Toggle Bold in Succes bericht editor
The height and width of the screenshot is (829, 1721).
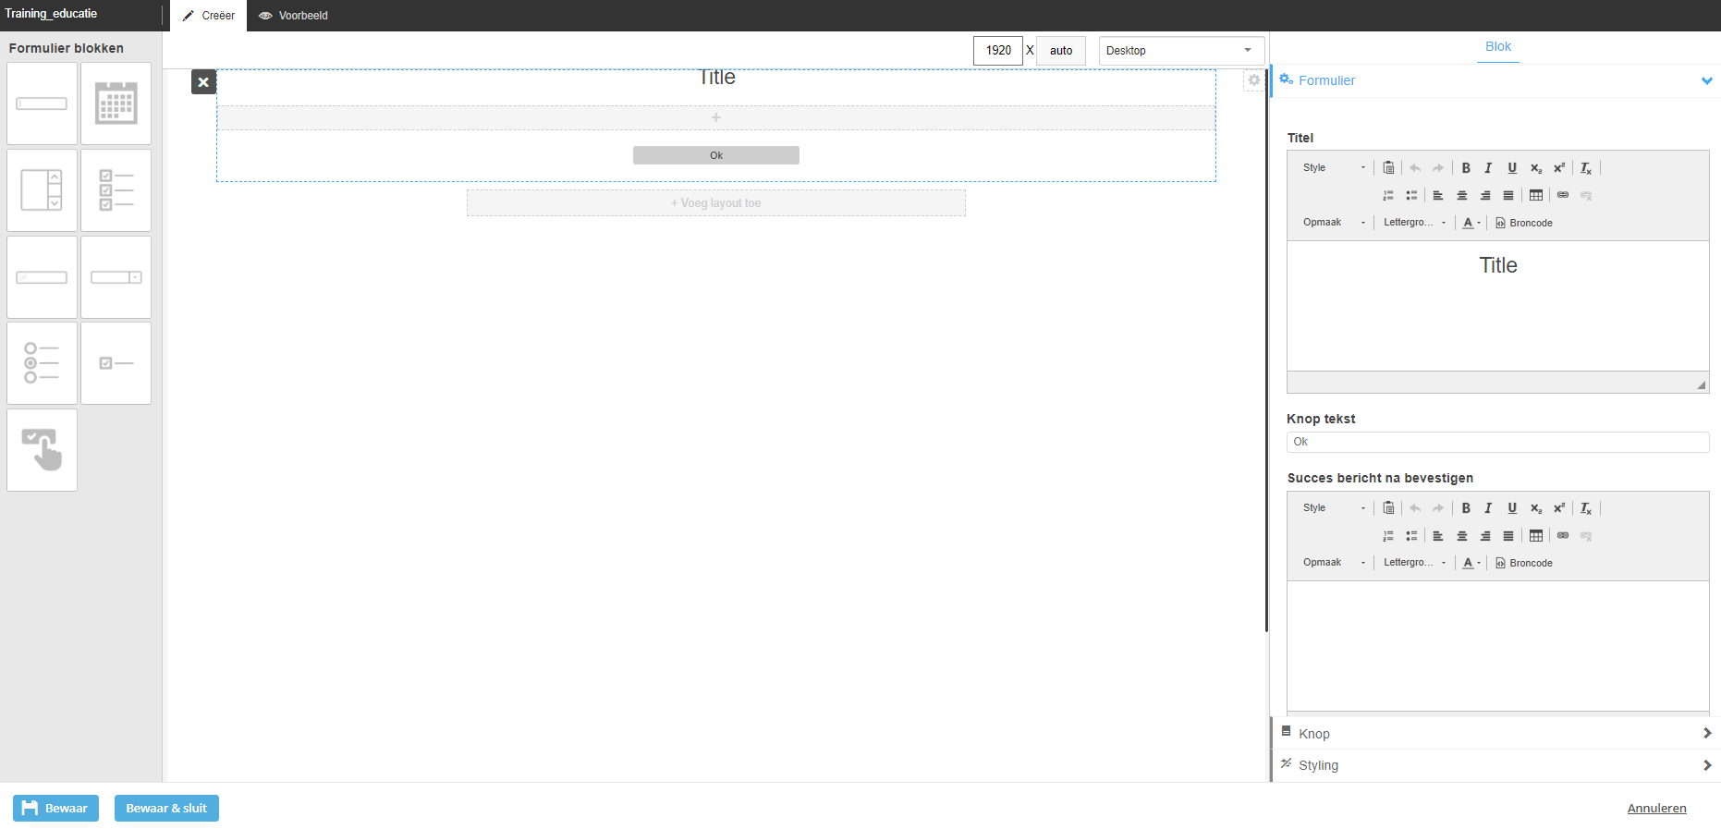[1466, 508]
